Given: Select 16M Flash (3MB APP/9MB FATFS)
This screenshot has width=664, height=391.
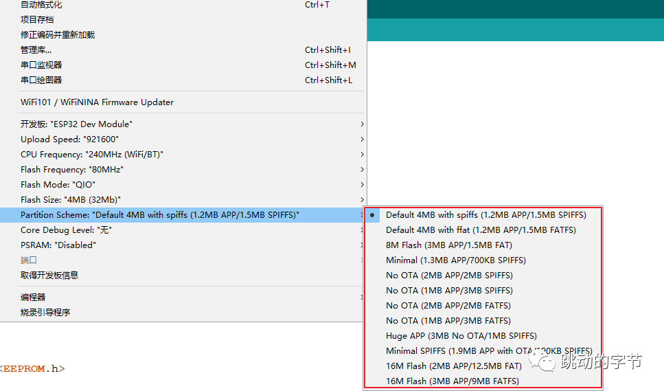Looking at the screenshot, I should pyautogui.click(x=483, y=381).
